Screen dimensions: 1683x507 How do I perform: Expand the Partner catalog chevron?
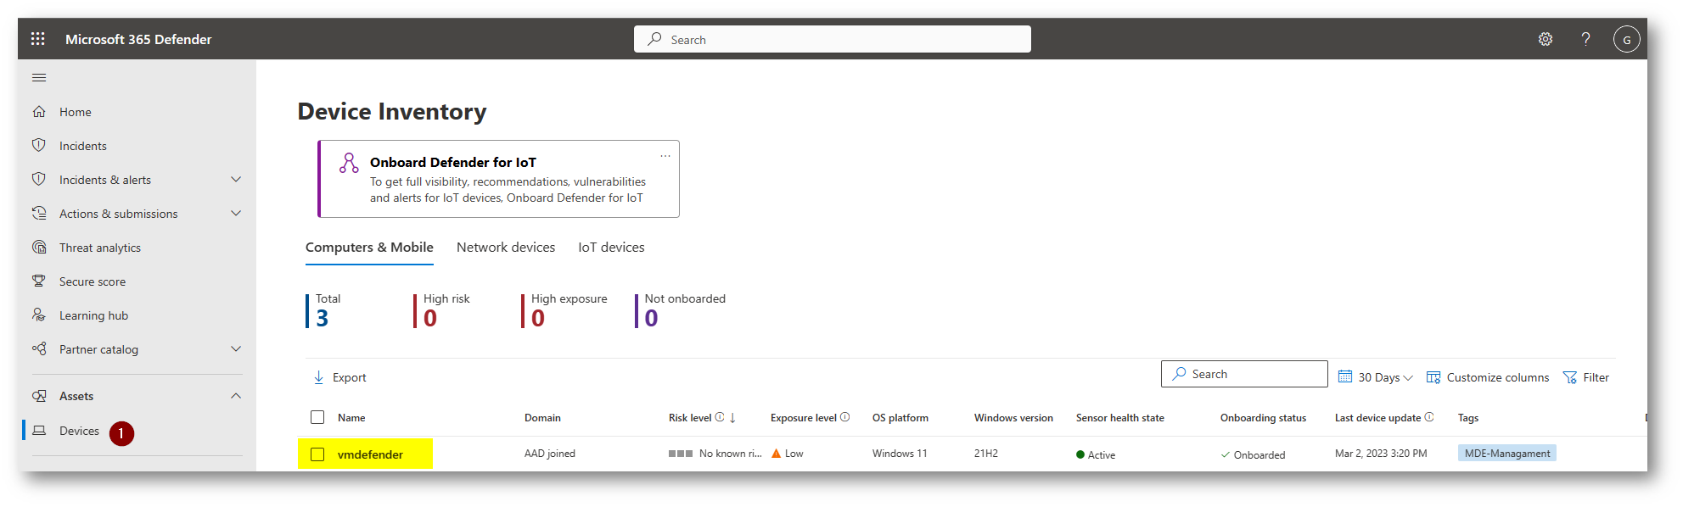point(236,349)
